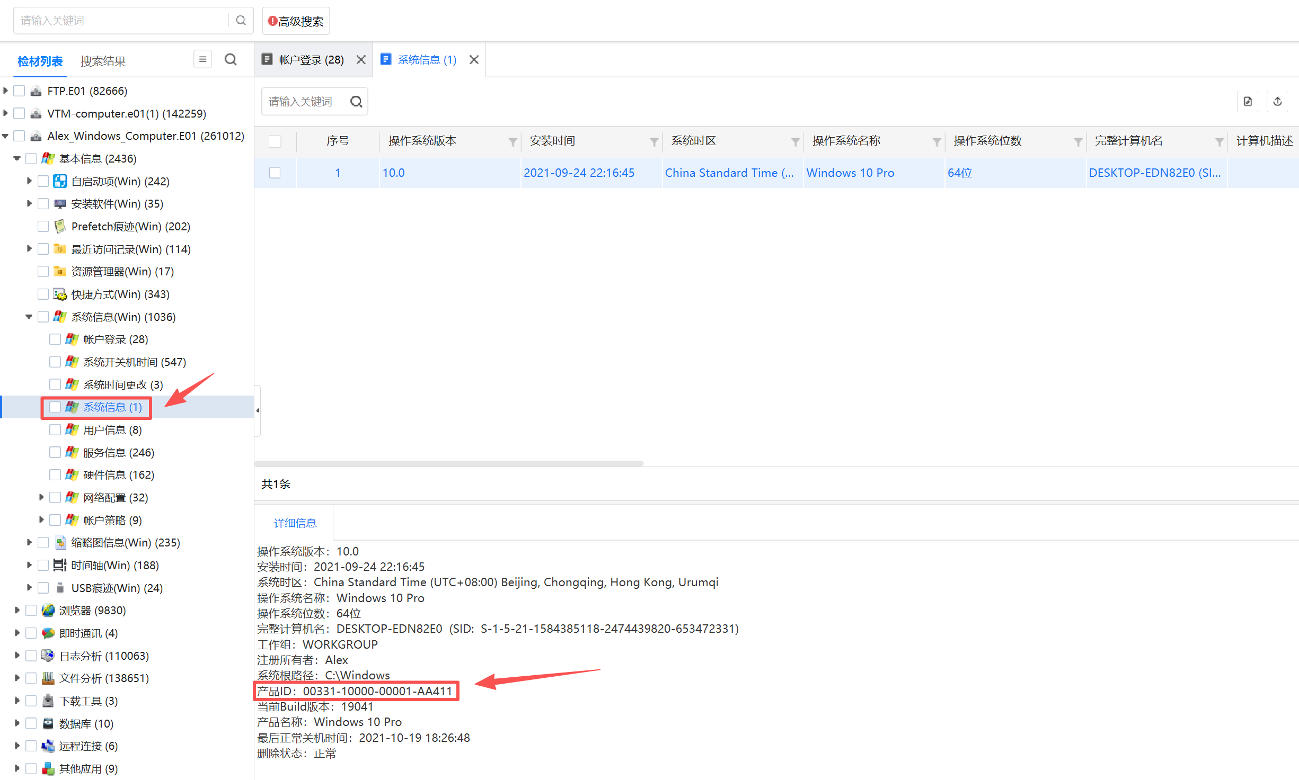Tick checkbox of table row 1
Viewport: 1299px width, 780px height.
(275, 173)
